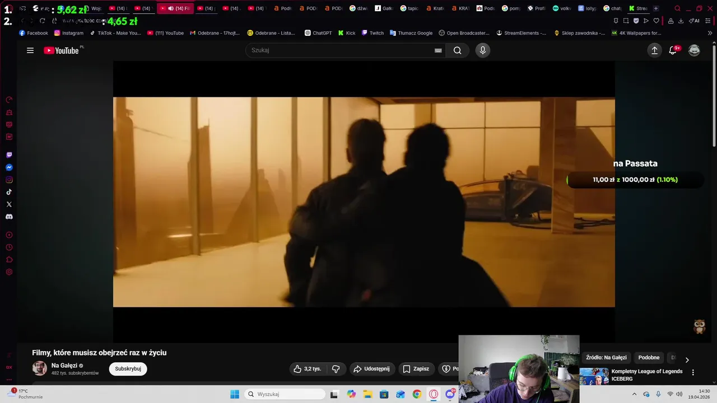Open the Twitch bookmark

tap(373, 33)
